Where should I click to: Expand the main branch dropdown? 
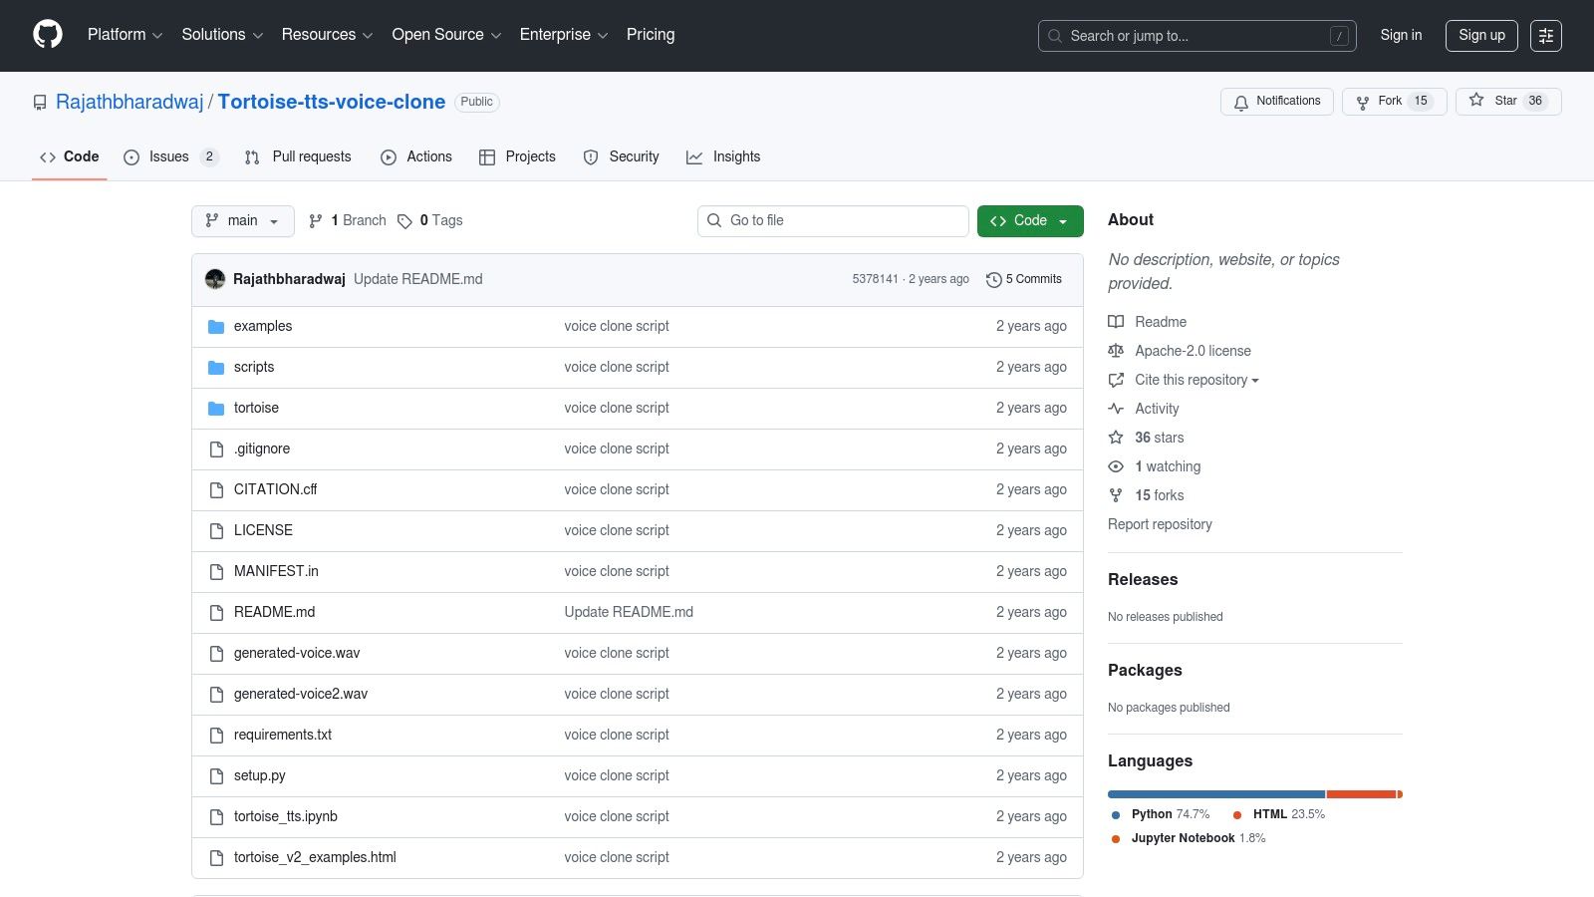pyautogui.click(x=242, y=221)
